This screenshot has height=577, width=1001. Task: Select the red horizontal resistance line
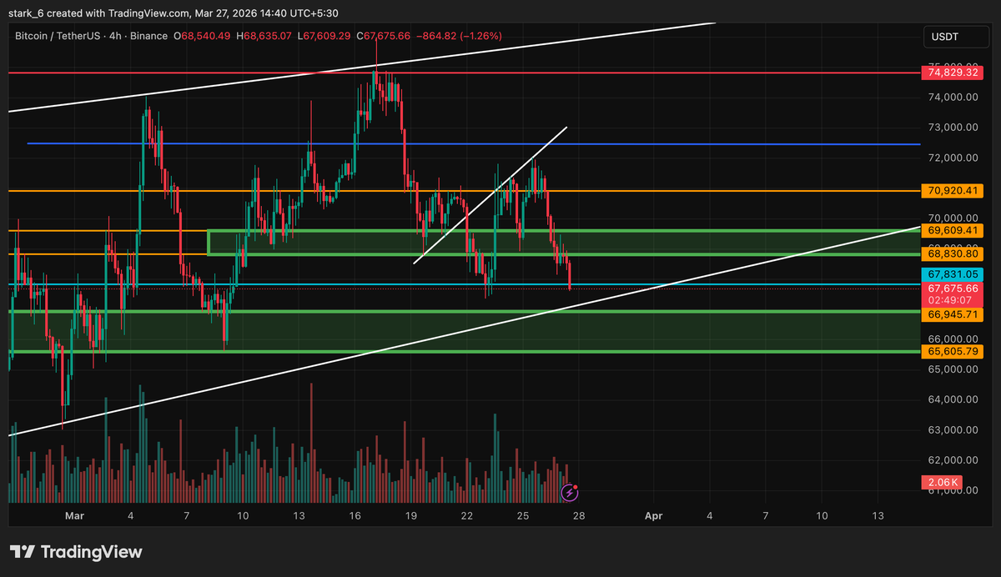click(x=465, y=73)
